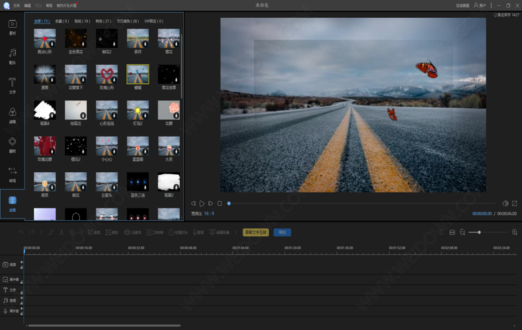Toggle fullscreen preview mode
Screen dimensions: 522x330
(514, 203)
